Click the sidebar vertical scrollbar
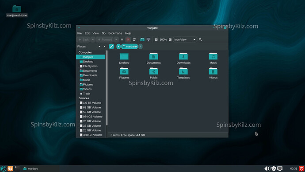The width and height of the screenshot is (305, 172). pos(107,88)
